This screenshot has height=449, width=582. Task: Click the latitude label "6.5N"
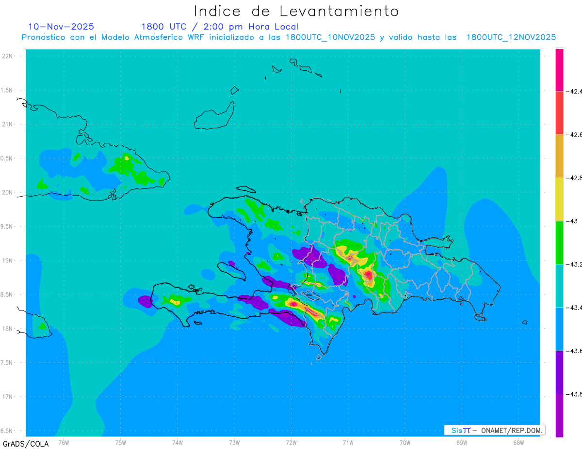tap(7, 431)
